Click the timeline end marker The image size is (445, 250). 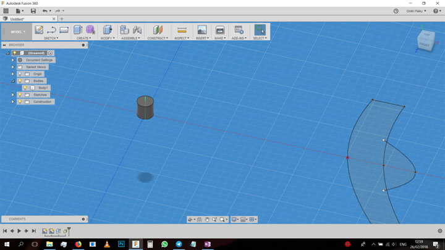(69, 230)
